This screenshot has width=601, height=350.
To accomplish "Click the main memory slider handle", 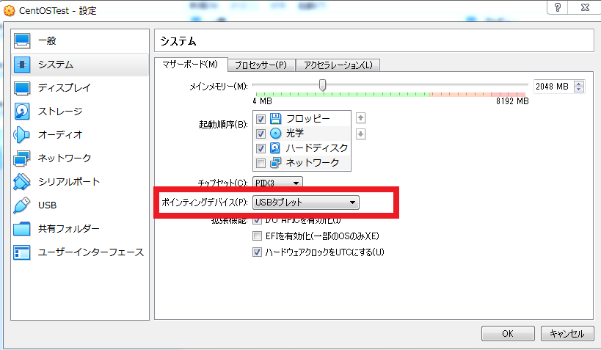I will click(x=322, y=85).
